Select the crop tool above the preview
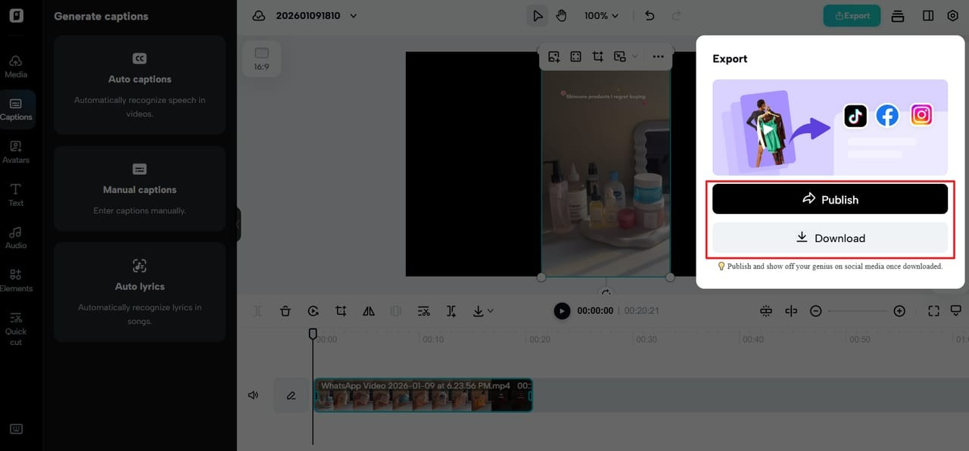Image resolution: width=969 pixels, height=451 pixels. tap(598, 56)
